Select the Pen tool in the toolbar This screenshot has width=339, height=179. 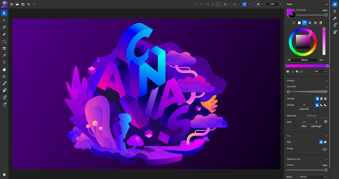(x=4, y=27)
